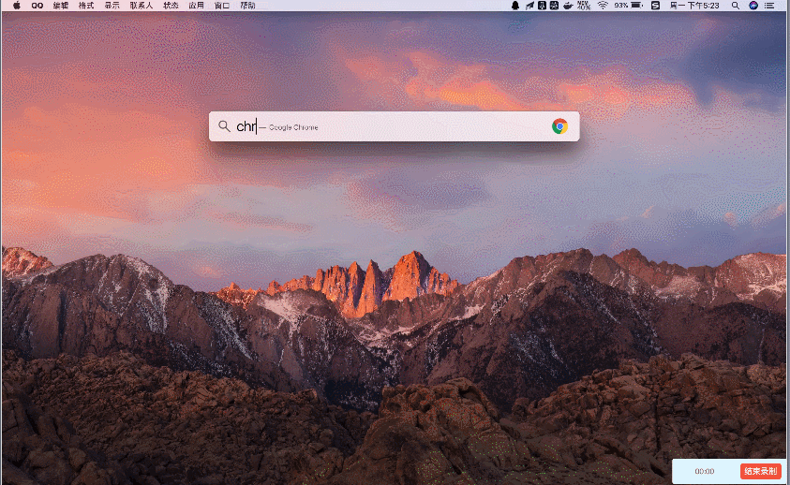The image size is (790, 485).
Task: Open the 帮助 menu
Action: [247, 6]
